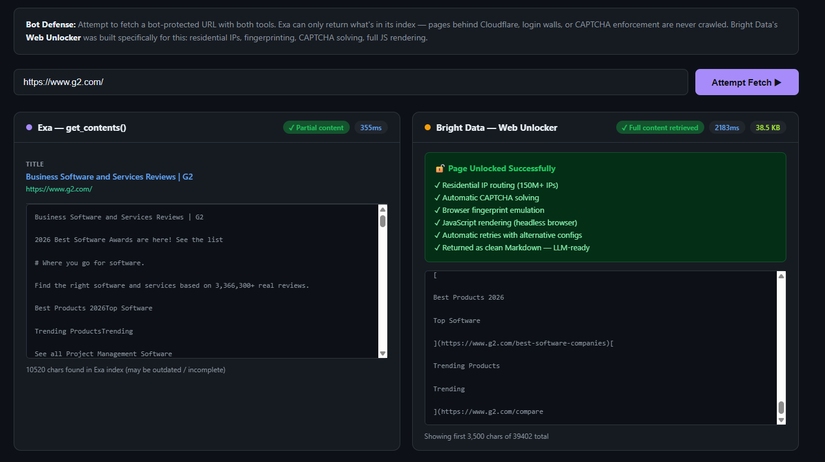The height and width of the screenshot is (462, 825).
Task: Open the Business Software and Services Reviews link
Action: (x=109, y=177)
